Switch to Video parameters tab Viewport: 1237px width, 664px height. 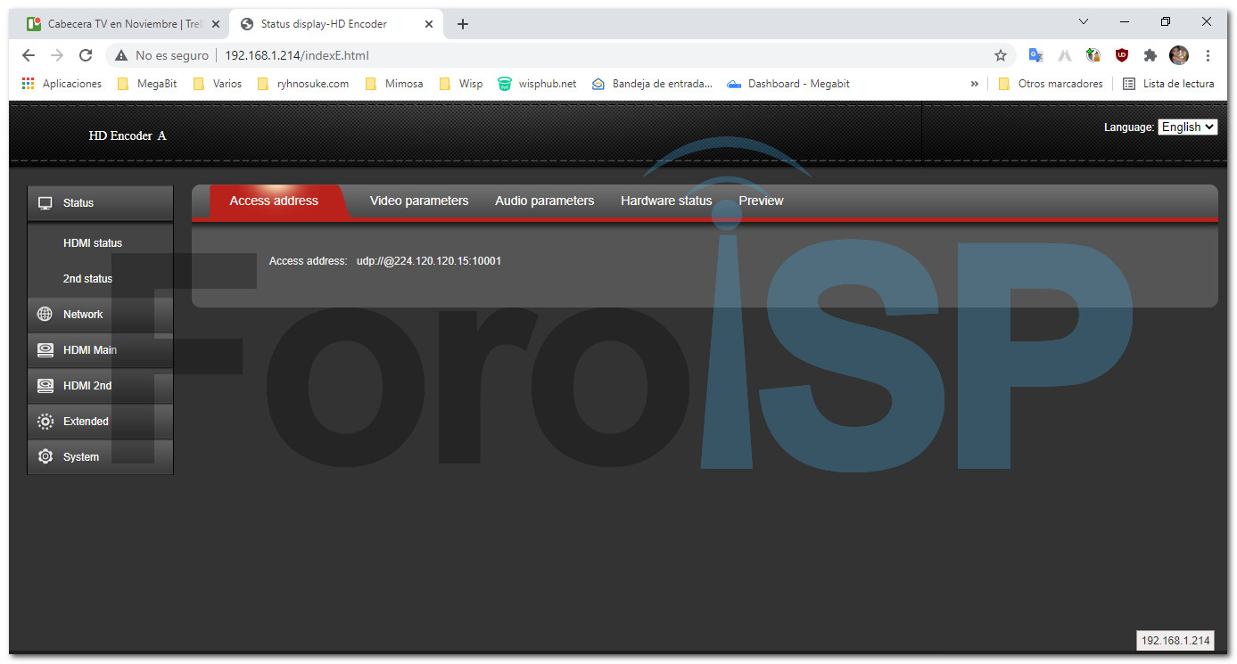pyautogui.click(x=419, y=201)
